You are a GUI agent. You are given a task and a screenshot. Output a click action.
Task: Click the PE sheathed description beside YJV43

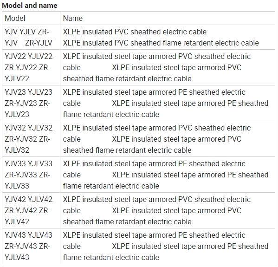click(x=168, y=246)
